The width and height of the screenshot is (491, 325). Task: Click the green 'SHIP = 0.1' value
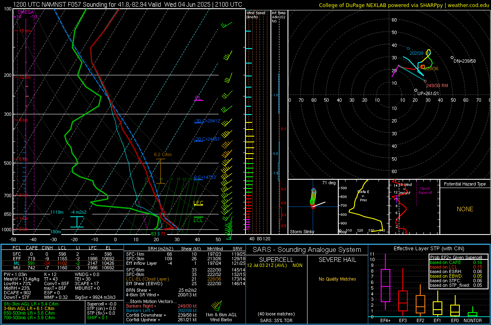[x=97, y=318]
